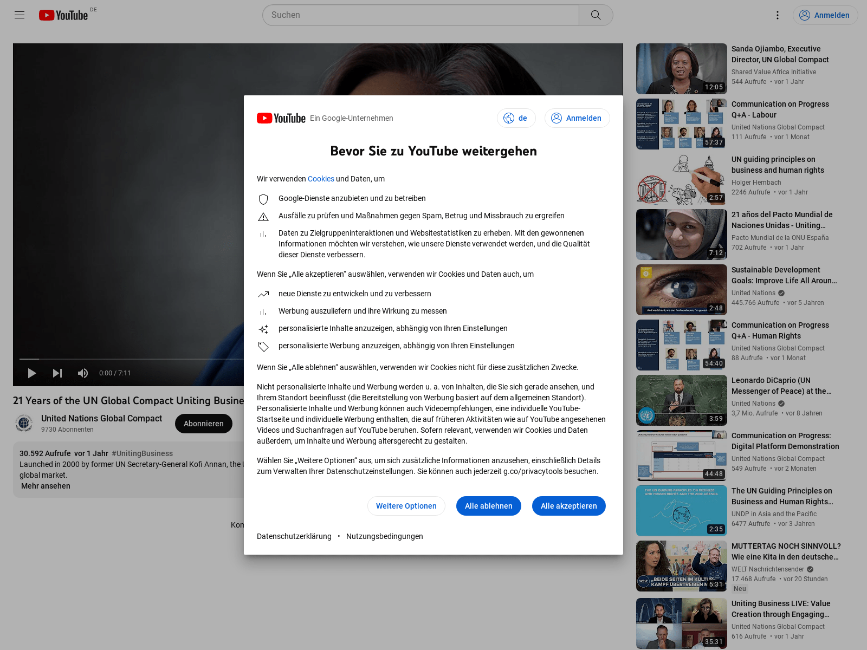
Task: Open the Communication on Progress Q+A - Labour thumbnail
Action: coord(682,124)
